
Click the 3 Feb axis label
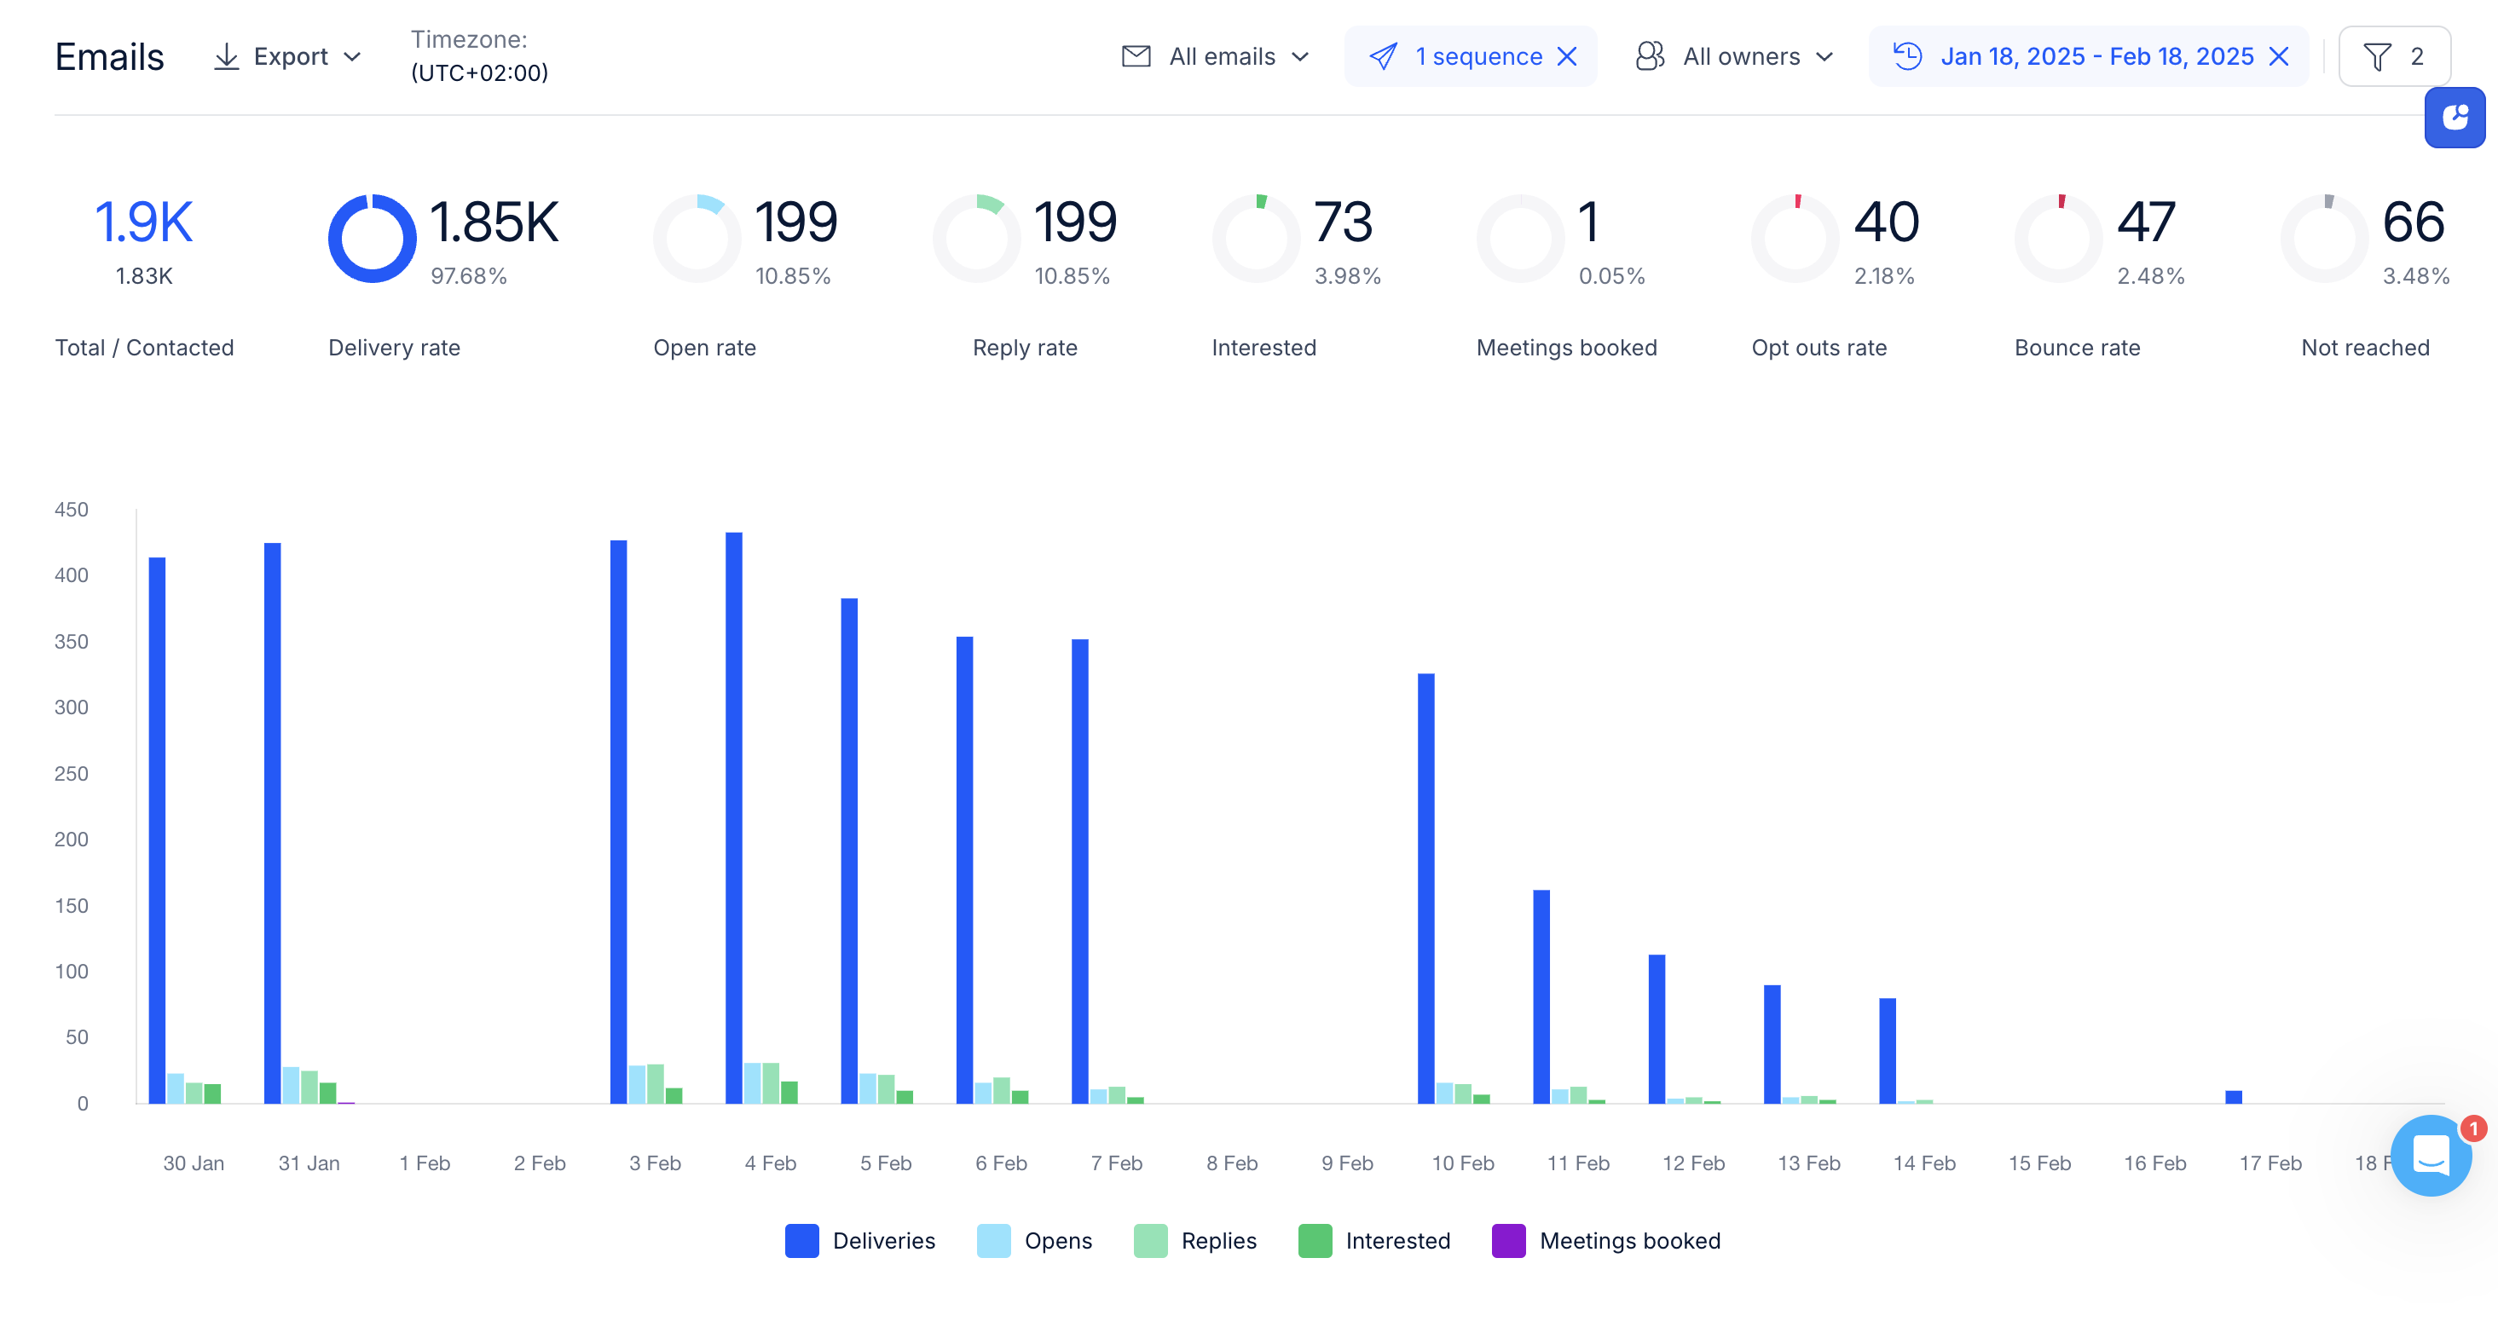click(656, 1163)
